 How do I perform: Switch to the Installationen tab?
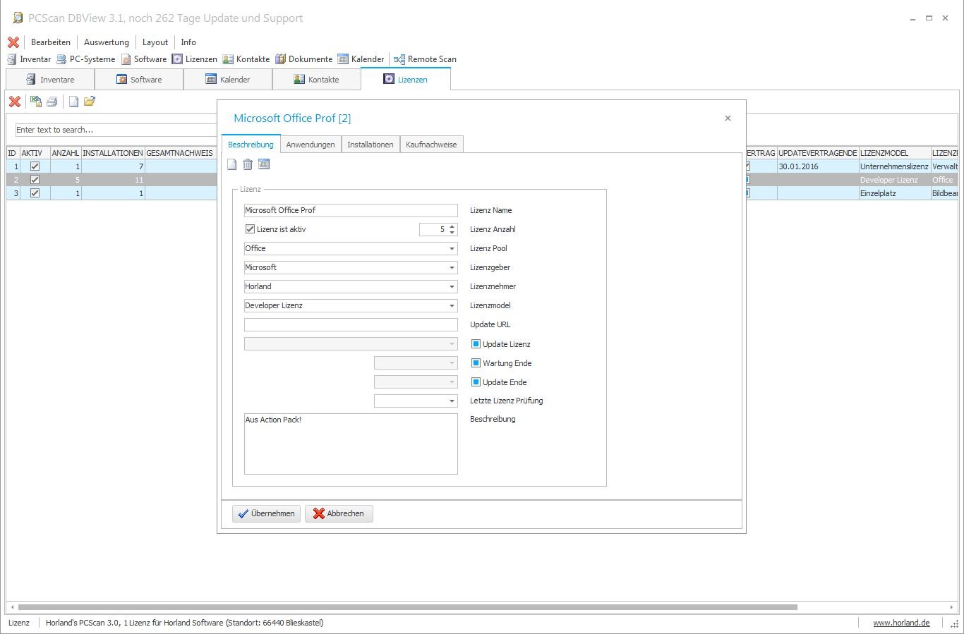(x=370, y=145)
